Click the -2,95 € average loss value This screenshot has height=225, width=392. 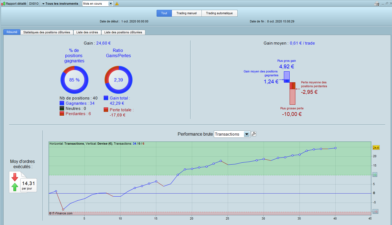[309, 92]
